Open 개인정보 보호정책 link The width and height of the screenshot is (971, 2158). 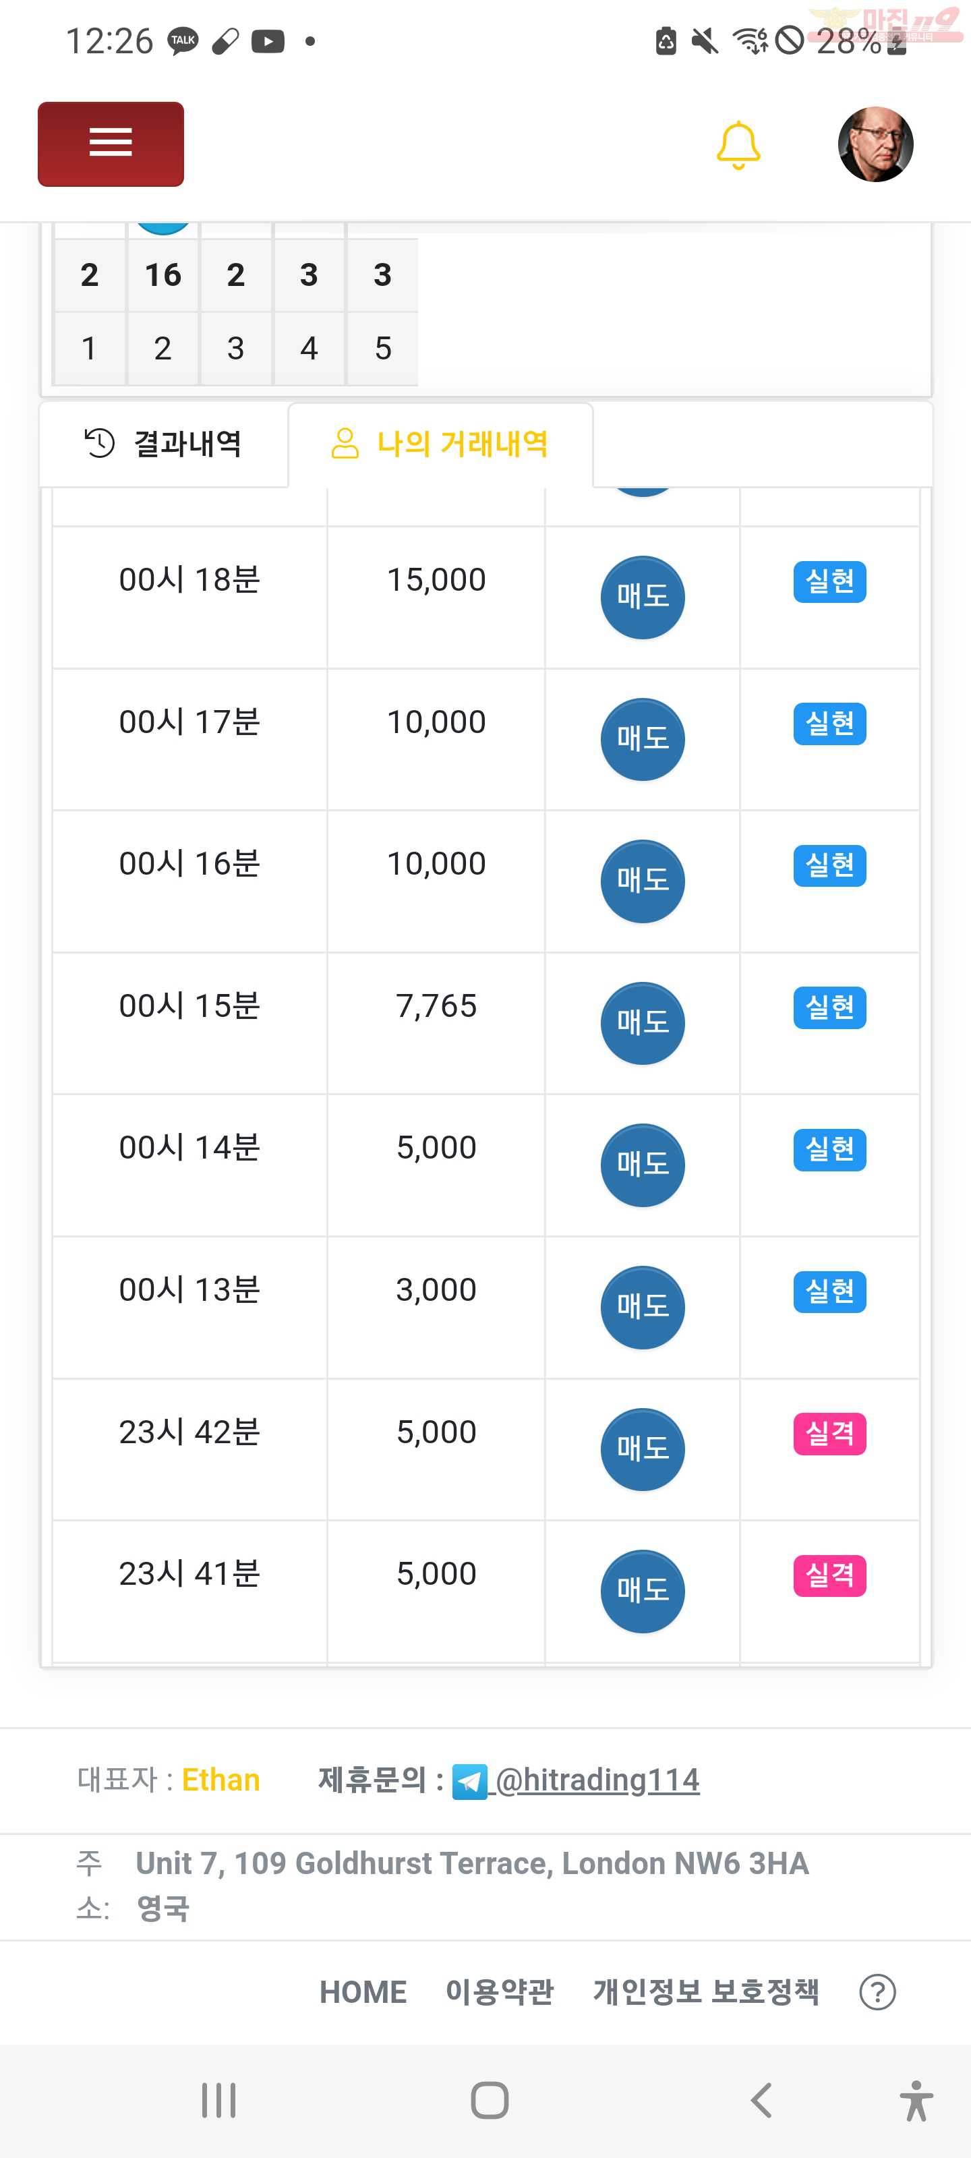pos(705,1991)
